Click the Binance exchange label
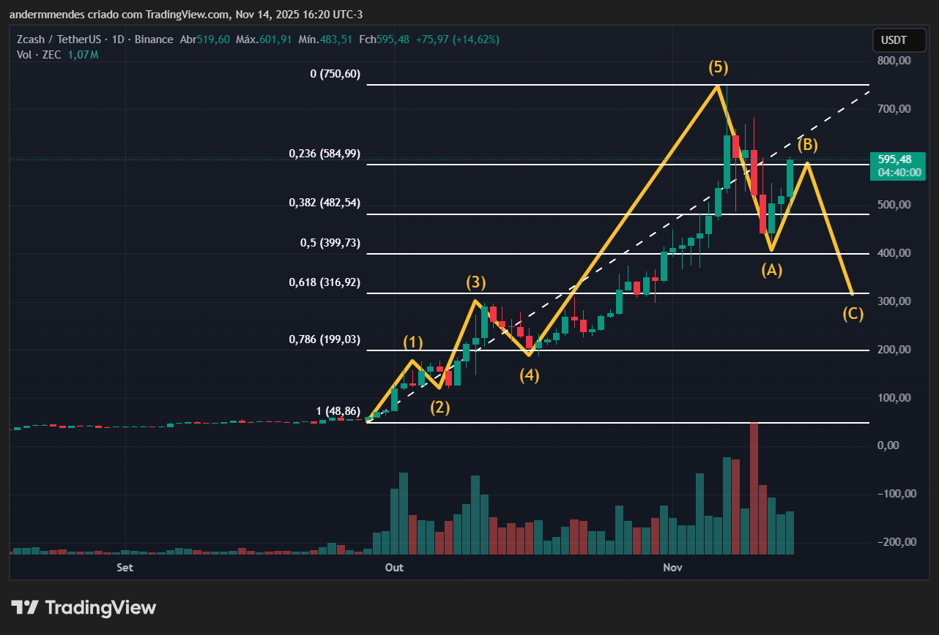This screenshot has height=635, width=939. [x=154, y=39]
